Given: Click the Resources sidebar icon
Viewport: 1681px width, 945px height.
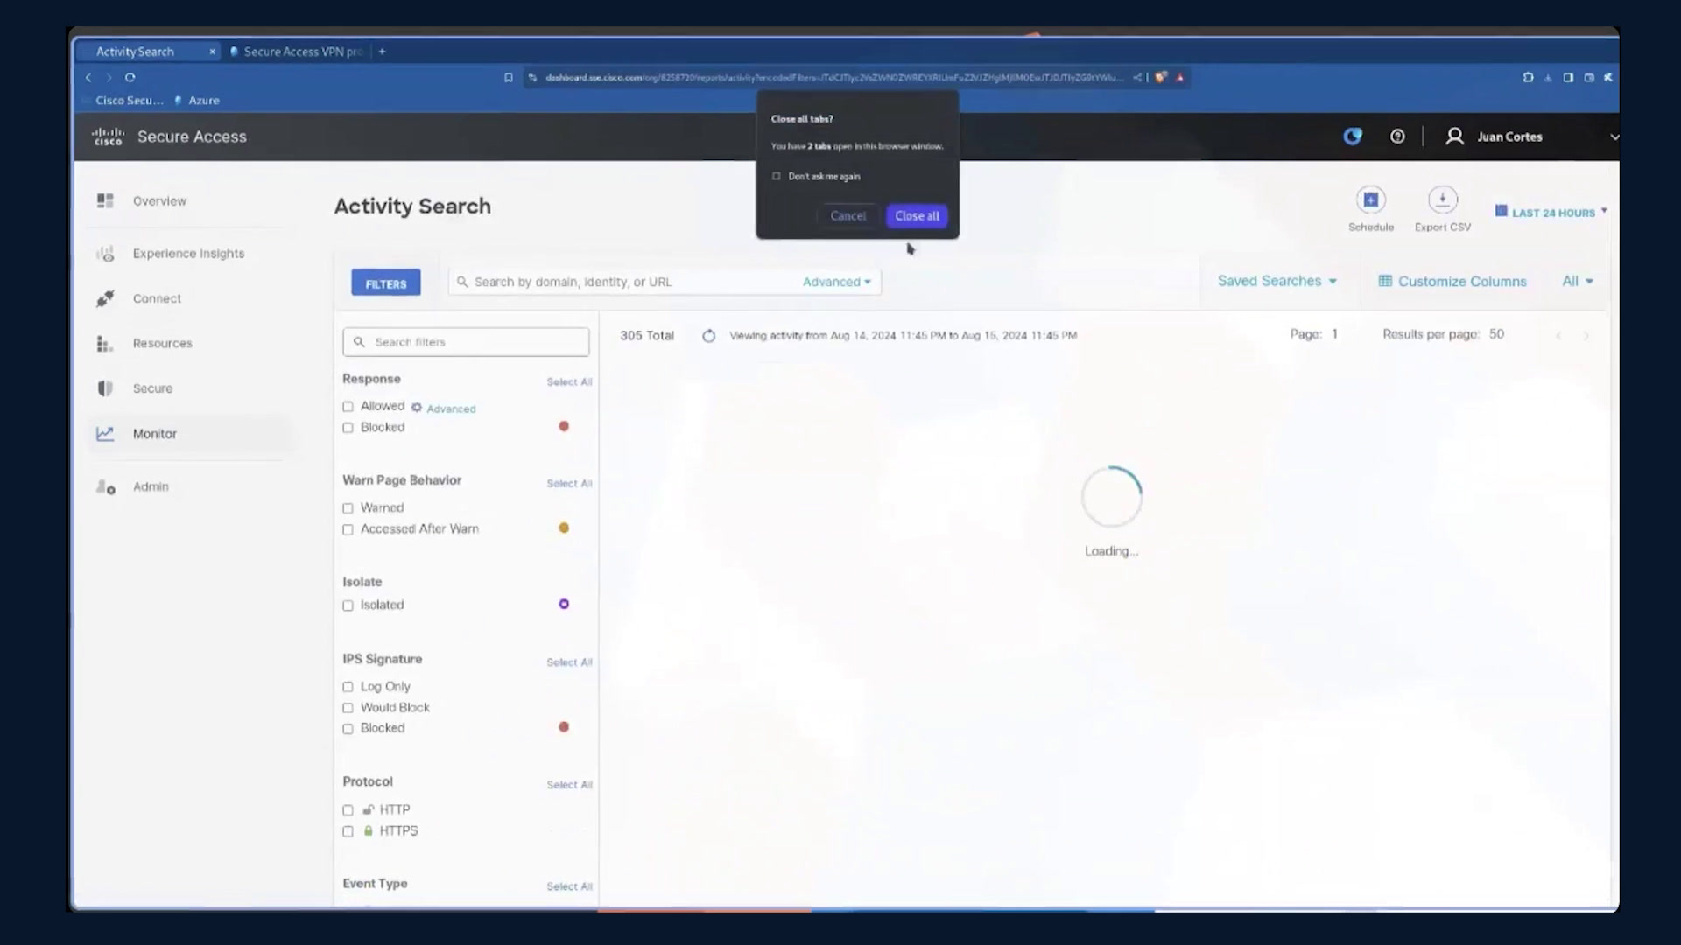Looking at the screenshot, I should pyautogui.click(x=105, y=344).
